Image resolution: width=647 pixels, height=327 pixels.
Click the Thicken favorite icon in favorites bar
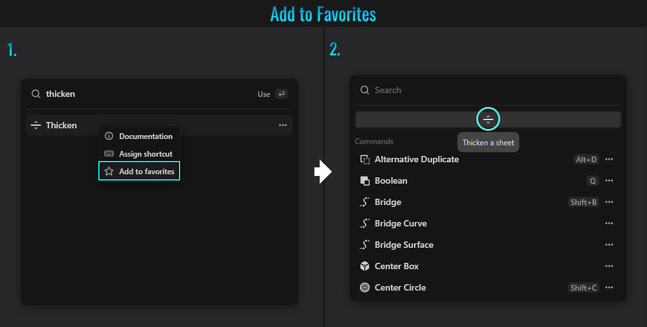[x=488, y=119]
